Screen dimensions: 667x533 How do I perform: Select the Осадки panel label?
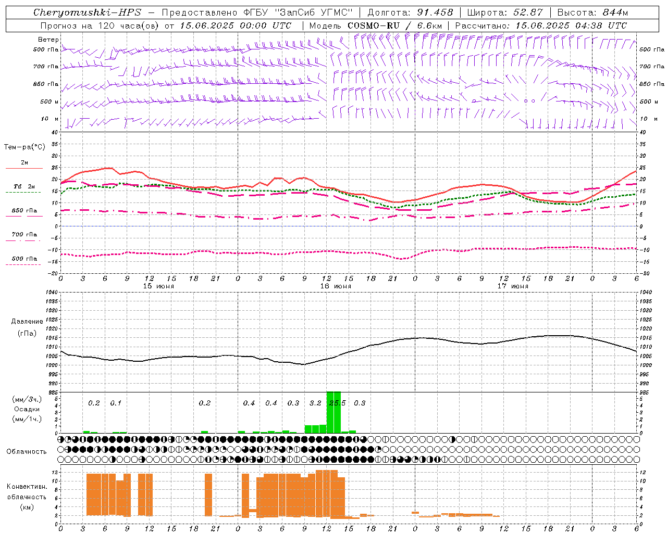point(27,409)
